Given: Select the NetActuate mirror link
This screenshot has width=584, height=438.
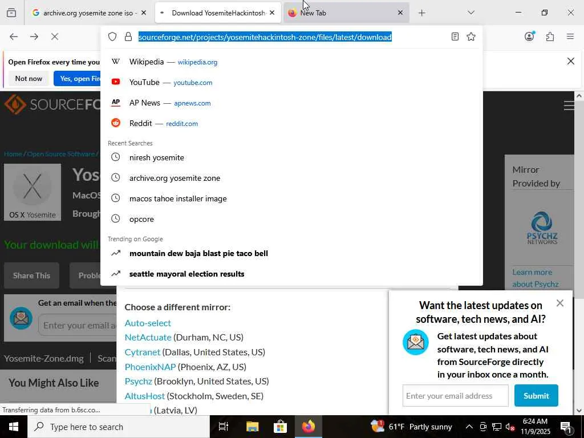Looking at the screenshot, I should tap(148, 337).
